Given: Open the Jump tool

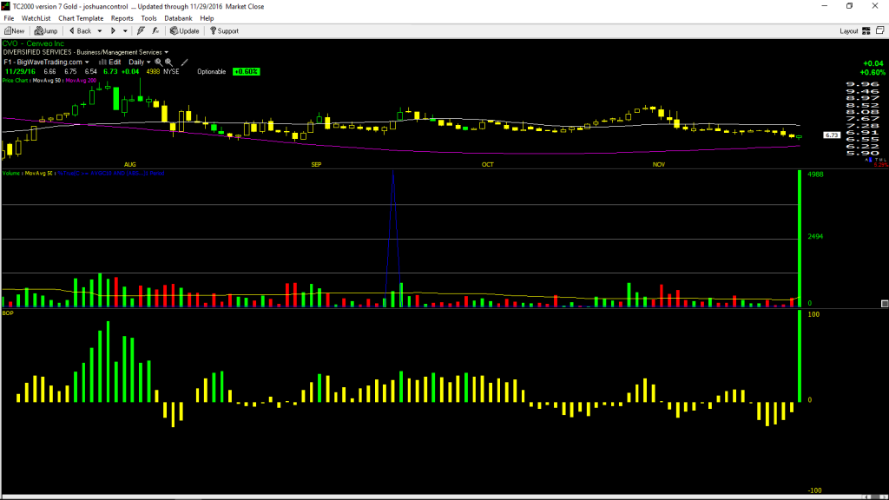Looking at the screenshot, I should click(46, 31).
